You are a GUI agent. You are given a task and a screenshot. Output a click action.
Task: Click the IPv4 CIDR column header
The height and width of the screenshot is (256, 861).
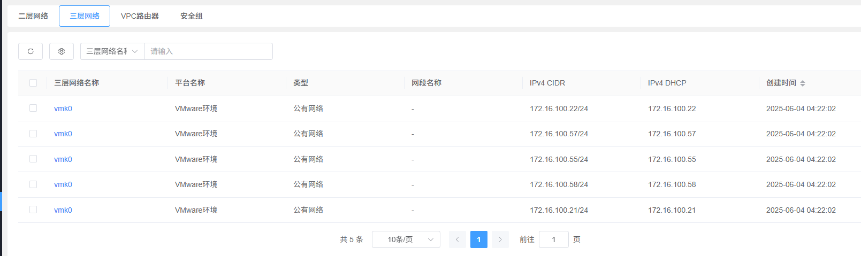[x=547, y=83]
